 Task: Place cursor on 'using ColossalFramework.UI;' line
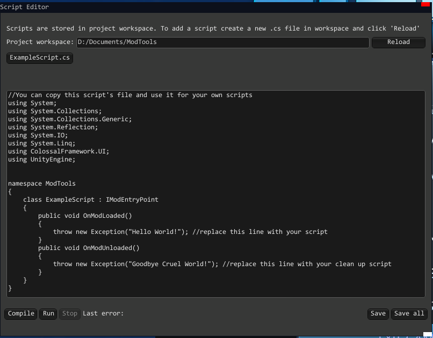click(59, 151)
